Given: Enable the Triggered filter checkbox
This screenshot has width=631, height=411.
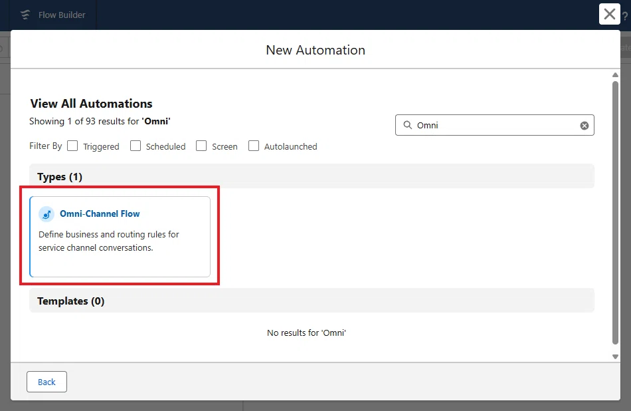Looking at the screenshot, I should tap(72, 146).
